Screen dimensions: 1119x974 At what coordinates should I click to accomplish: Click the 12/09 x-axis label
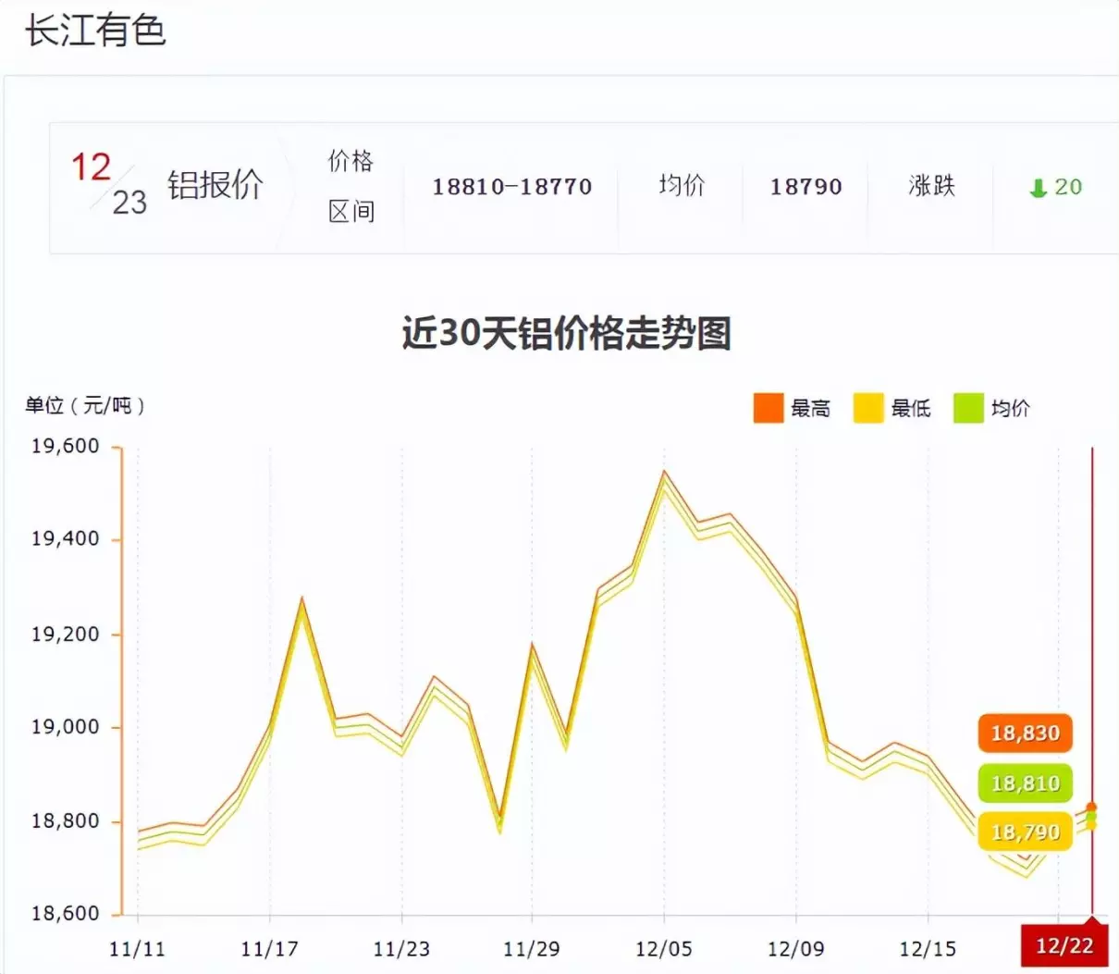pos(796,949)
